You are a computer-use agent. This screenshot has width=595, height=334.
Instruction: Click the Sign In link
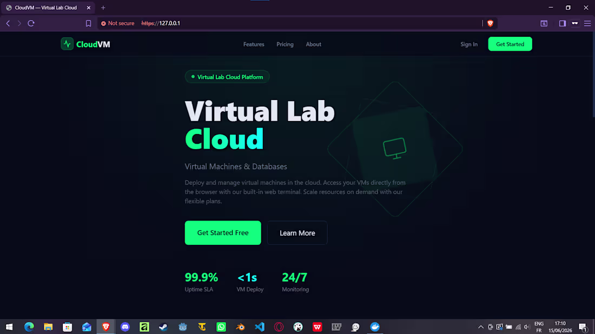point(469,44)
